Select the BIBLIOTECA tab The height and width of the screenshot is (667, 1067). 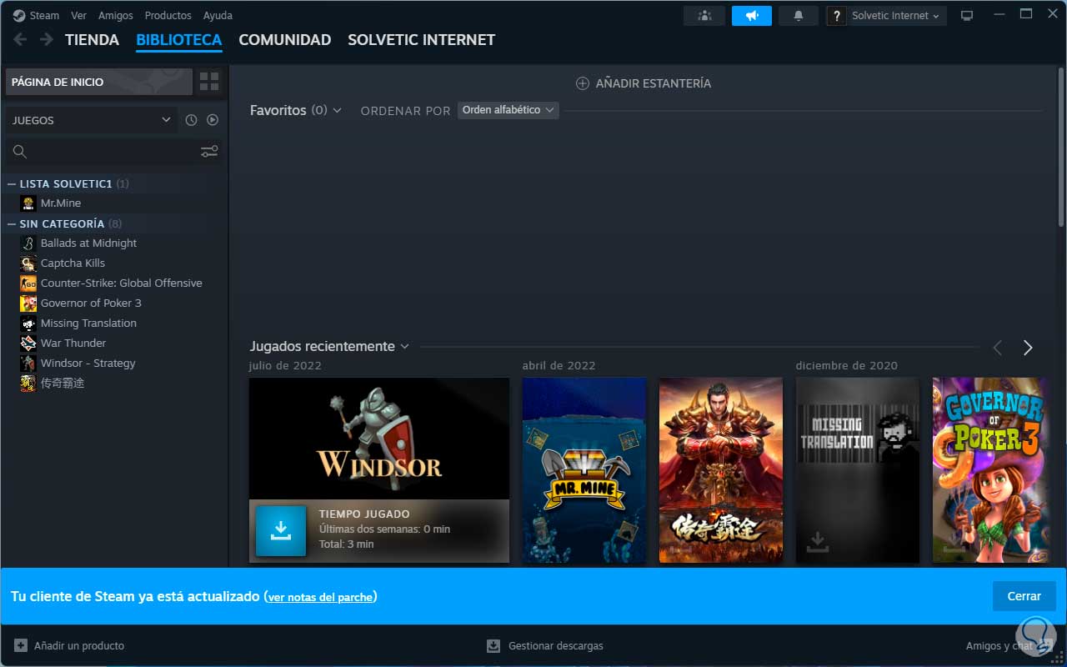(178, 39)
